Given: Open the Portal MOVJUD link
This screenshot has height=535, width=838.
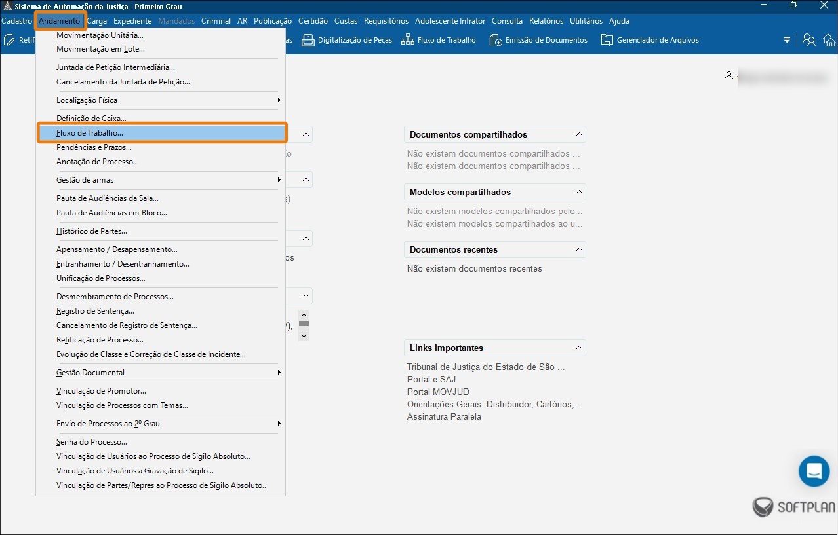Looking at the screenshot, I should pos(438,392).
